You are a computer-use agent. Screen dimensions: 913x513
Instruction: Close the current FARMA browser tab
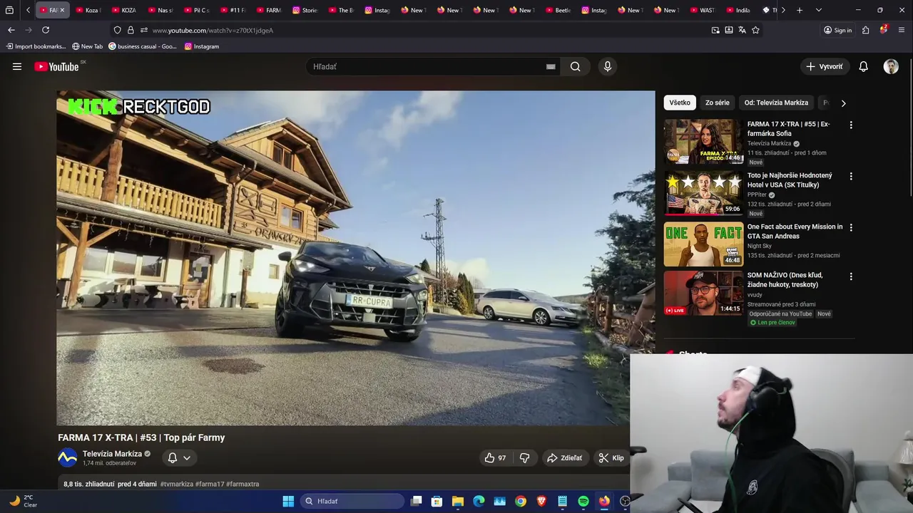62,10
